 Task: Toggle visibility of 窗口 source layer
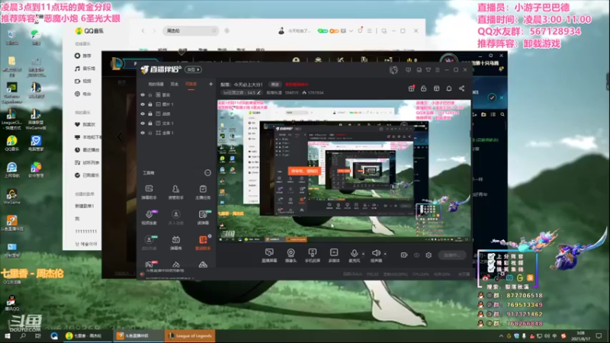pos(143,95)
